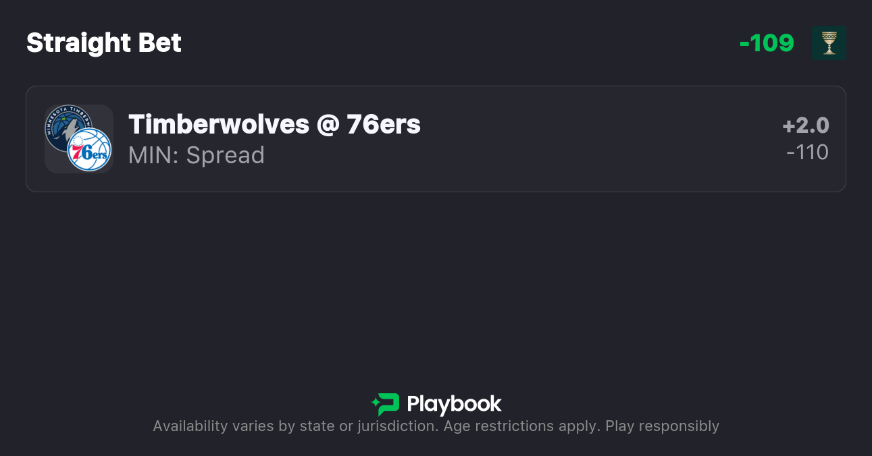Click the "Play responsibly" text

(x=662, y=426)
